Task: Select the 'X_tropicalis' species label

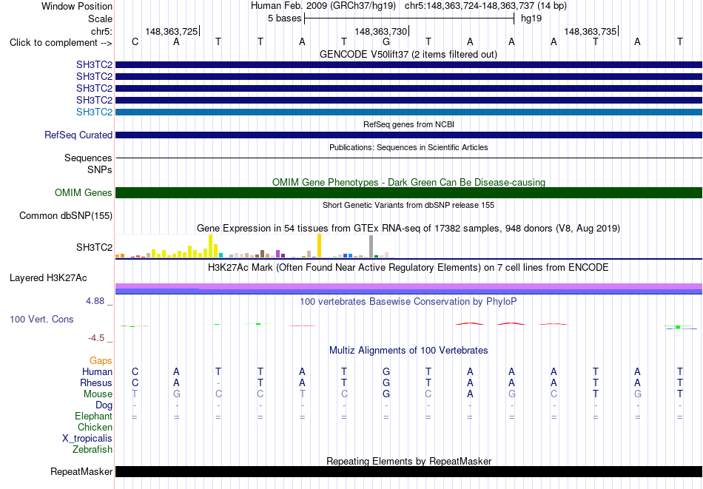Action: click(87, 439)
